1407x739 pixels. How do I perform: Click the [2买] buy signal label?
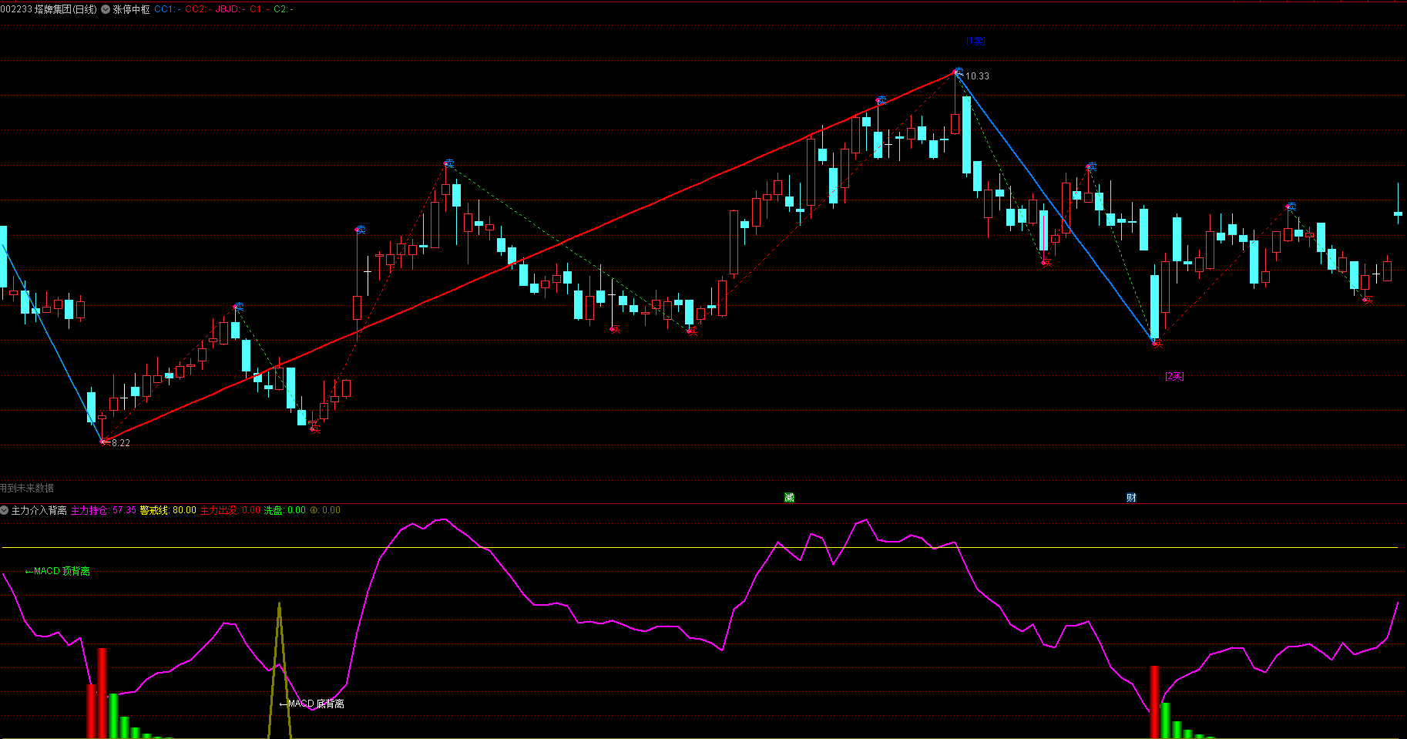tap(1174, 376)
